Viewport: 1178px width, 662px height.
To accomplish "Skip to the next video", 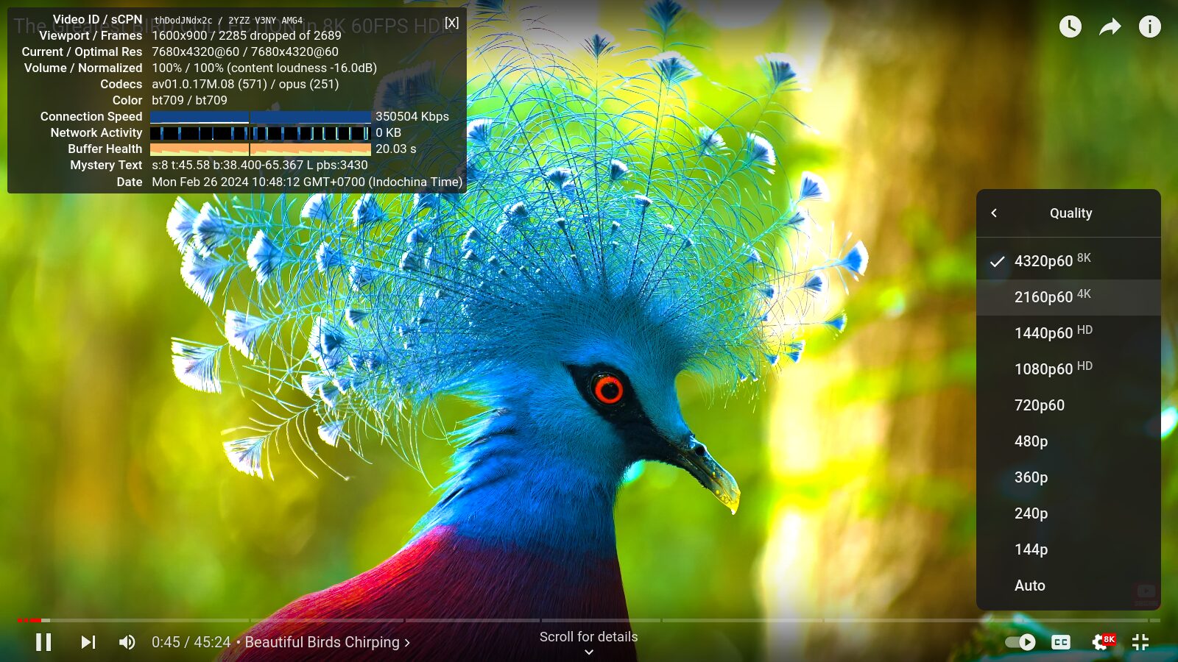I will (x=88, y=642).
